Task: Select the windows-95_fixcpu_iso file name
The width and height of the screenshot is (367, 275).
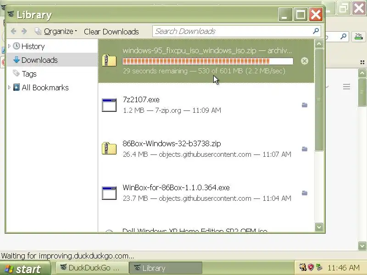Action: (189, 50)
